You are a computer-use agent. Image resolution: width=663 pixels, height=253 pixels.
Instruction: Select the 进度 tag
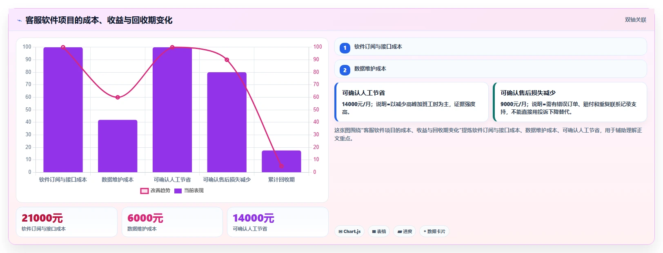click(405, 231)
